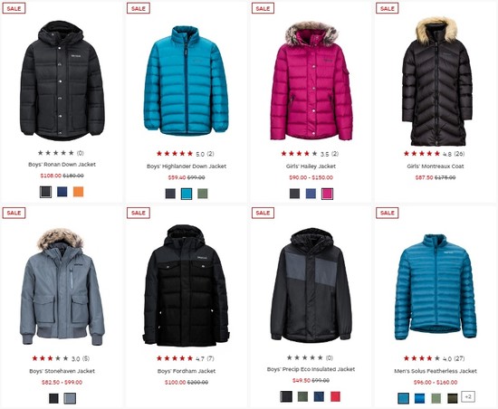
Task: View the Boys' Precip Eco Insulated Jacket image
Action: pyautogui.click(x=311, y=285)
